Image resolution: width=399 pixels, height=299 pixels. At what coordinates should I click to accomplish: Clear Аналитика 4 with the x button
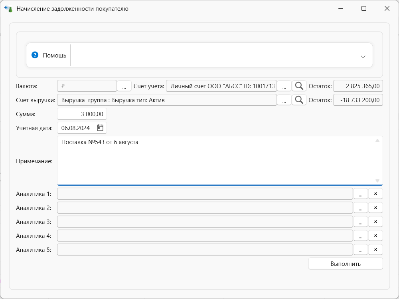coord(375,236)
